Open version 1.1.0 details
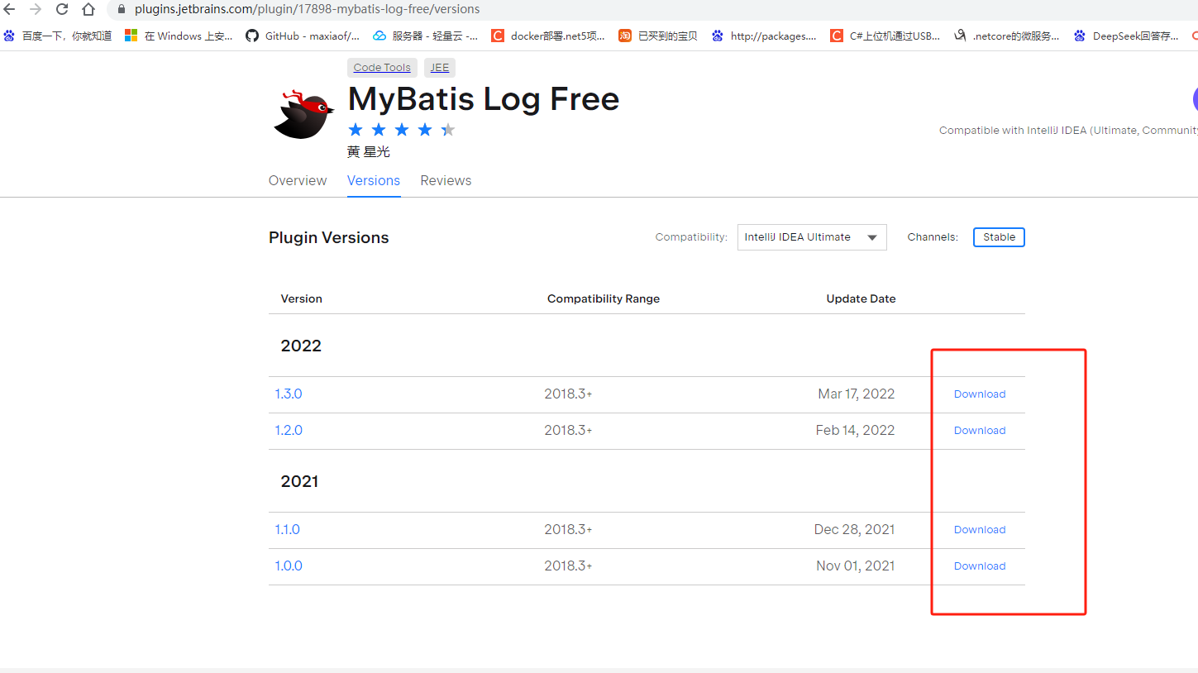The height and width of the screenshot is (673, 1198). pos(288,529)
